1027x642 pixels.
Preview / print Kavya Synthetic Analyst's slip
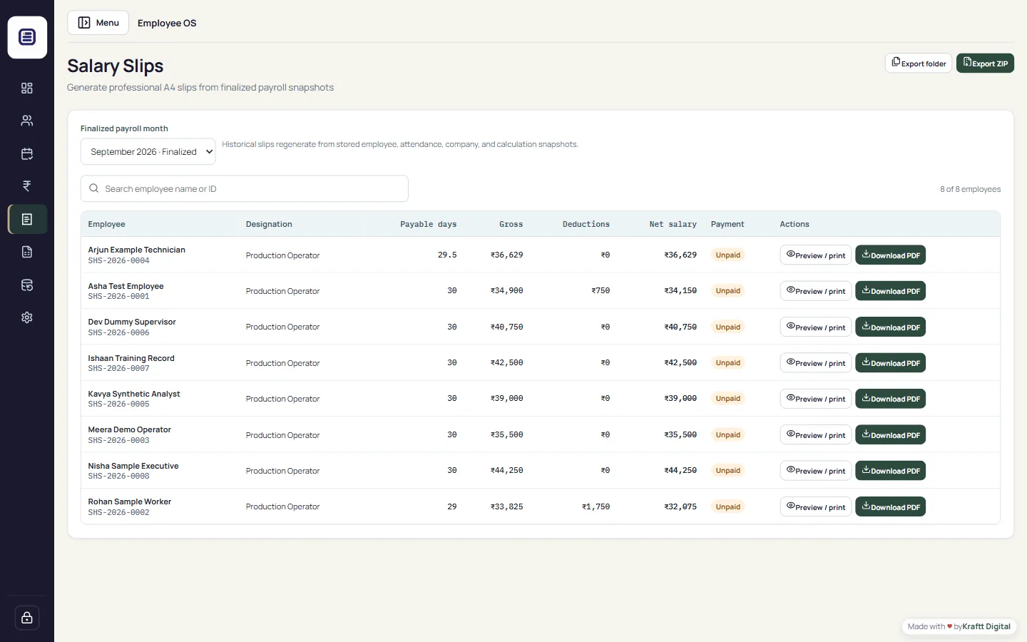pyautogui.click(x=816, y=399)
